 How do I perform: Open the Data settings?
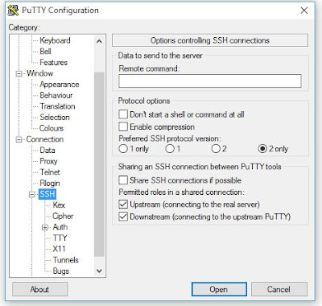click(47, 151)
